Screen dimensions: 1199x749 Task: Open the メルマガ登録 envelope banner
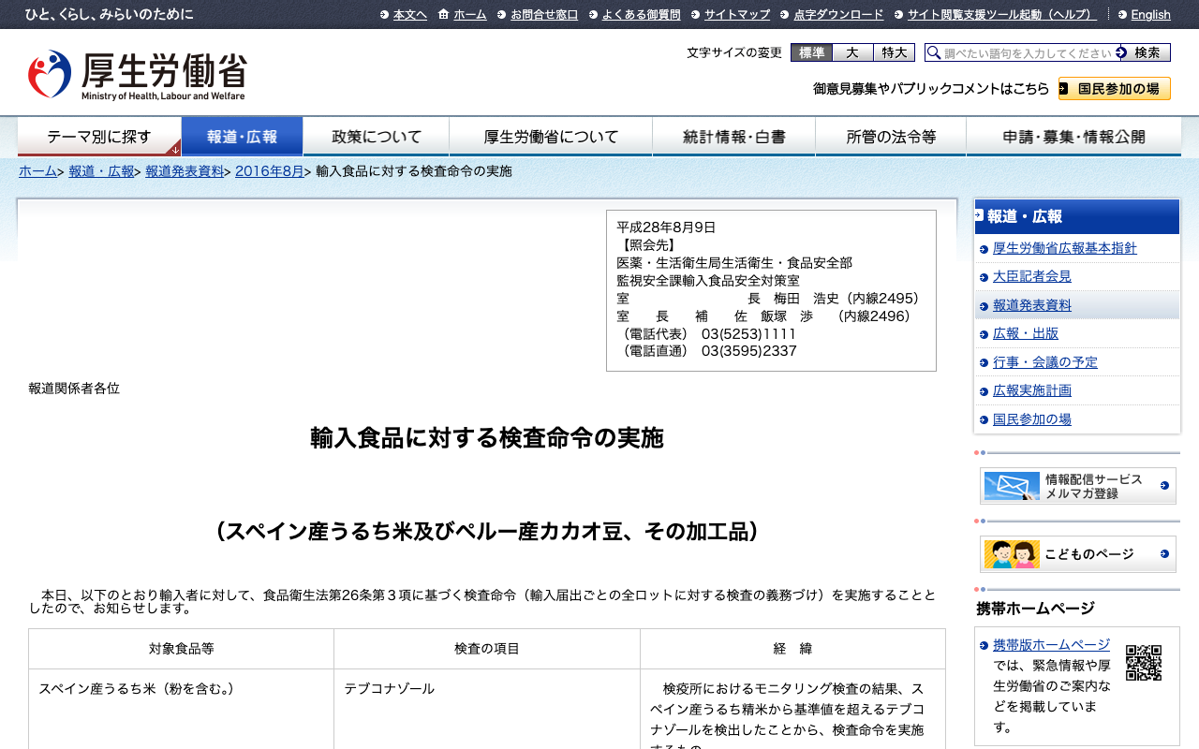pyautogui.click(x=1077, y=486)
